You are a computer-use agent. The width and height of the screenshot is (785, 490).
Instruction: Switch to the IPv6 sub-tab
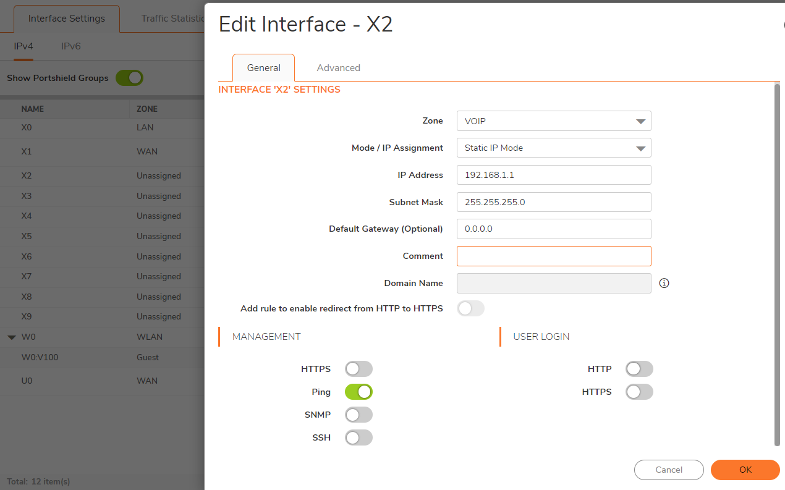pos(70,46)
